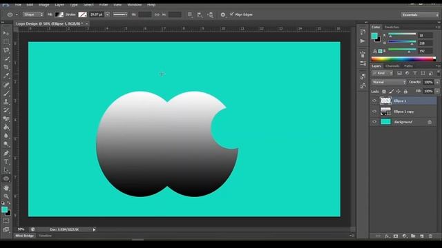Click Path Arrangement icon in options bar
The image size is (442, 248).
click(x=210, y=14)
